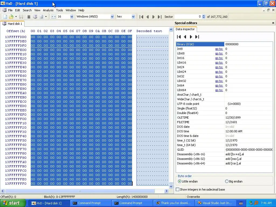The height and width of the screenshot is (207, 276).
Task: Click the Sector number input field
Action: click(x=188, y=16)
